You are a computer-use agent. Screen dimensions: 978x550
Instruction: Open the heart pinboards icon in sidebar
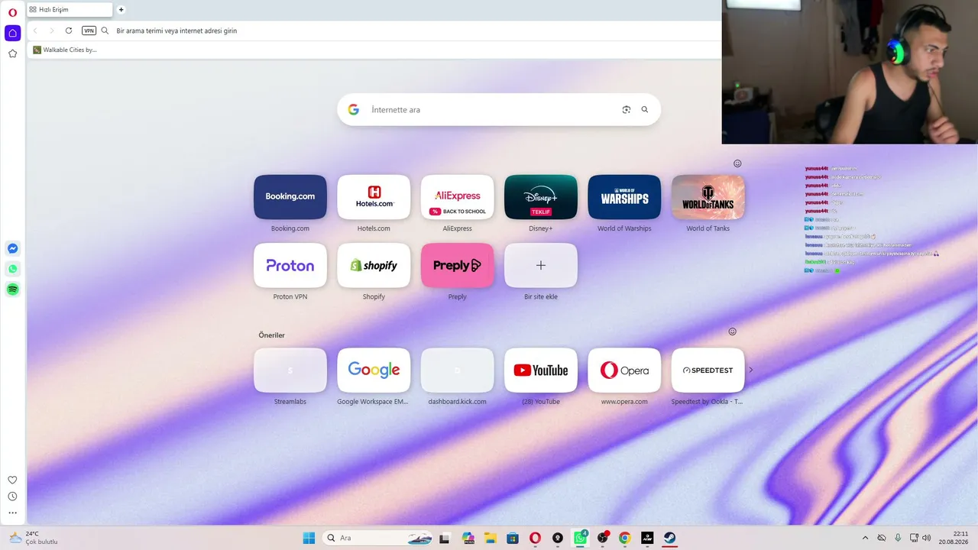12,480
